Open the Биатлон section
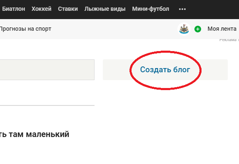This screenshot has width=239, height=164. coord(14,9)
